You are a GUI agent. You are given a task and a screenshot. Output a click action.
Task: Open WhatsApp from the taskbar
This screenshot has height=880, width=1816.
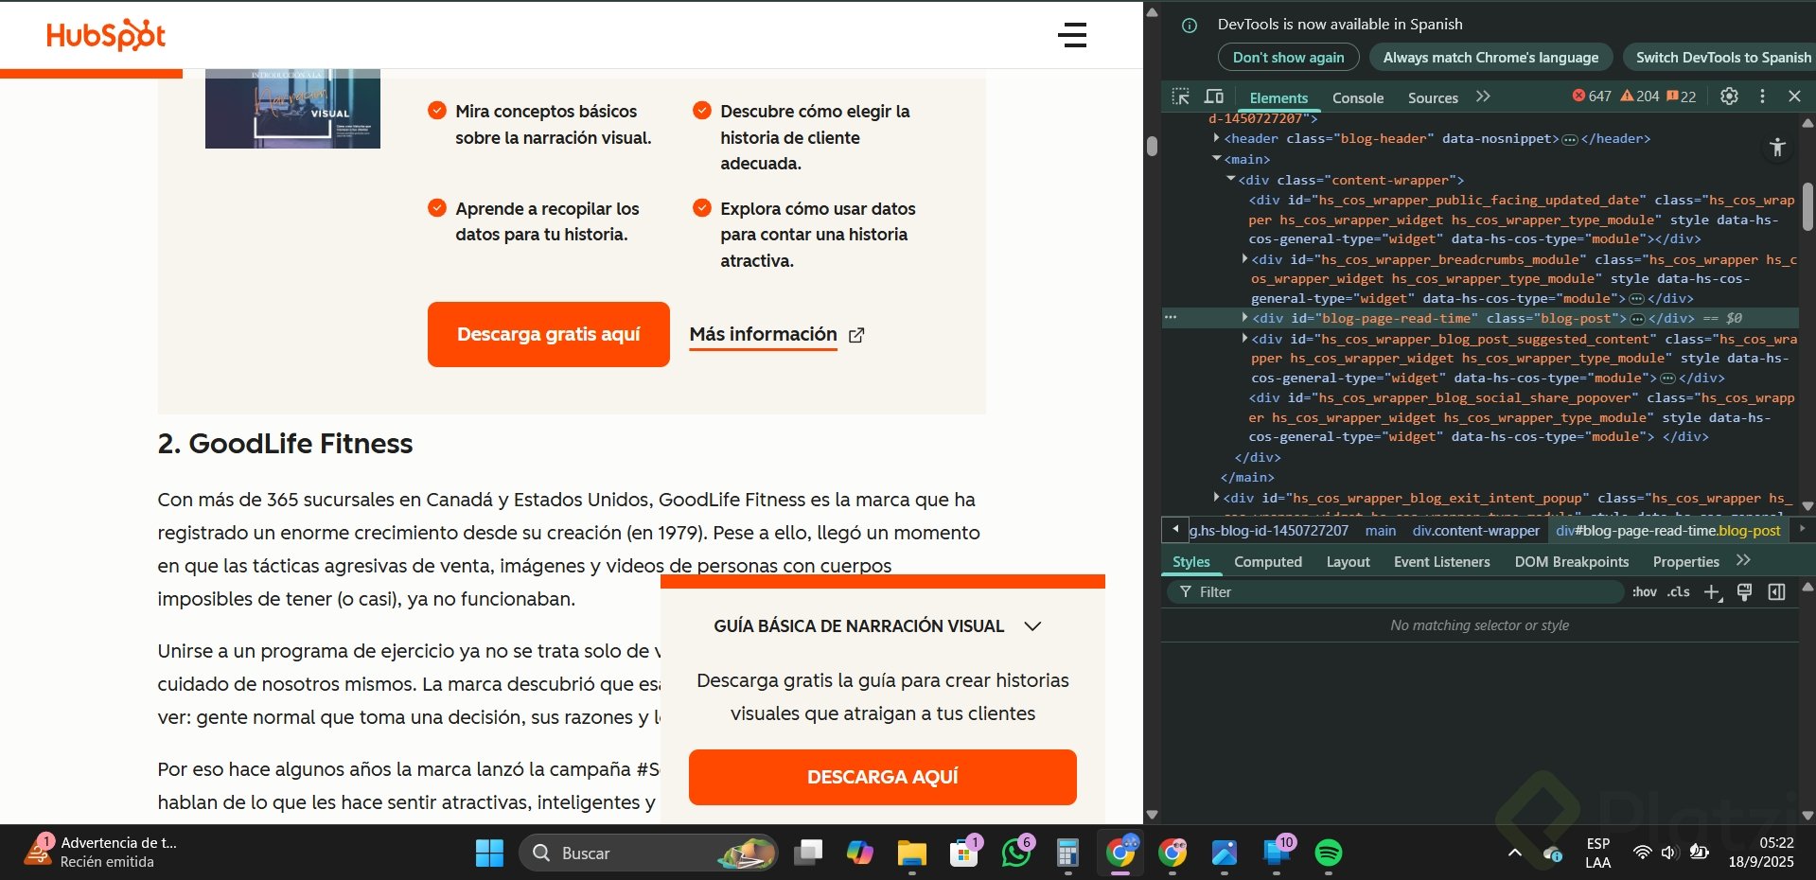click(1016, 853)
